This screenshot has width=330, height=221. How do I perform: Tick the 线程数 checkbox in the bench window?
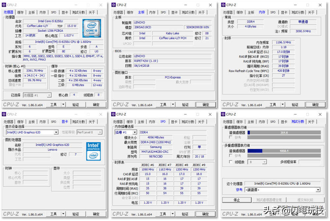[x=231, y=162]
